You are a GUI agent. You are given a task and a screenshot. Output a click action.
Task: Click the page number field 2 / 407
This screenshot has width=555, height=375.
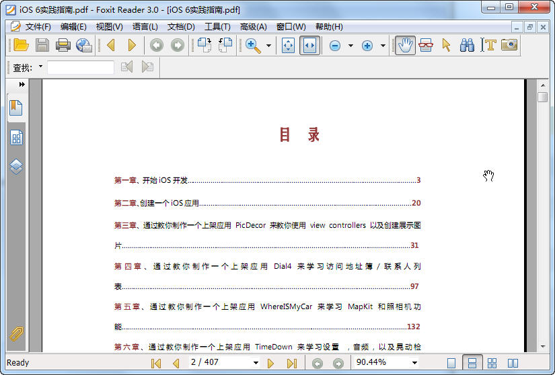[x=220, y=362]
